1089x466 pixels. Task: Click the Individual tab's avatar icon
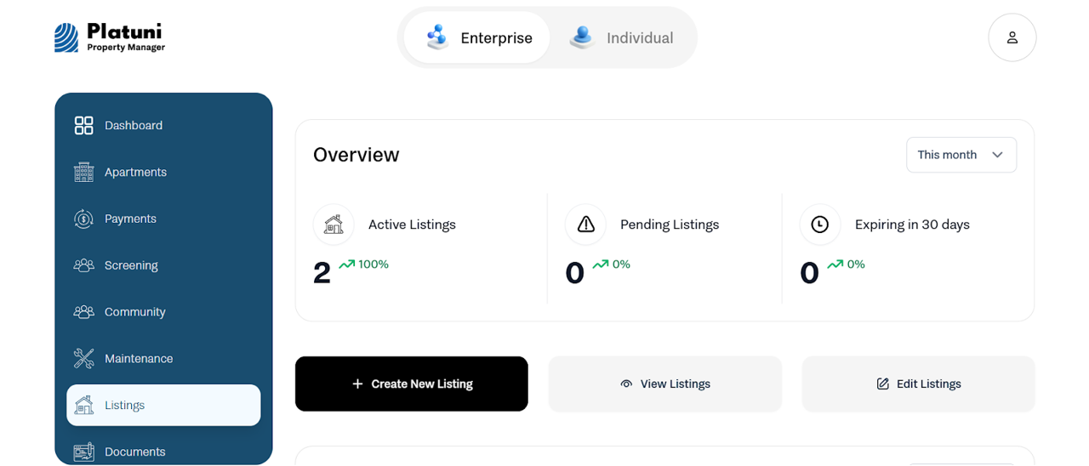click(x=582, y=37)
